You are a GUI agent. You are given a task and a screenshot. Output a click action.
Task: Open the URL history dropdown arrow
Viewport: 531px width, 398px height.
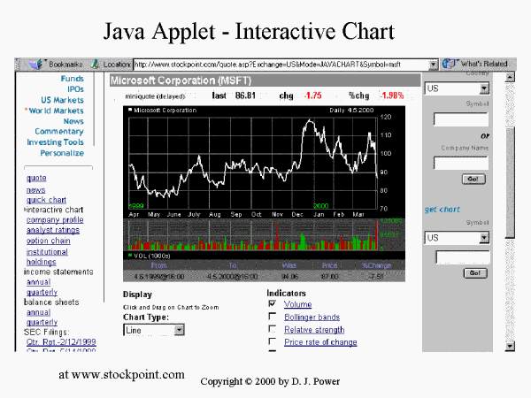434,65
